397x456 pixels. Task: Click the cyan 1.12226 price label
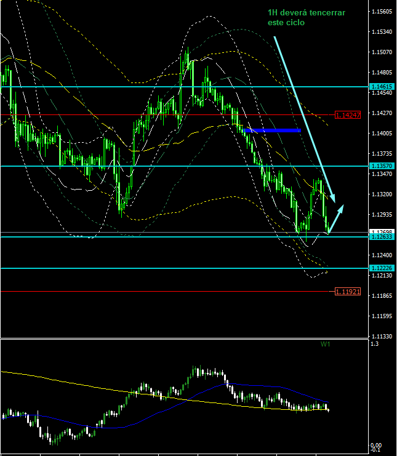(x=382, y=268)
